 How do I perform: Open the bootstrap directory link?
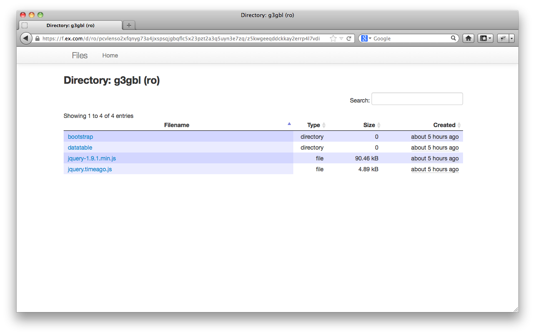click(x=80, y=137)
